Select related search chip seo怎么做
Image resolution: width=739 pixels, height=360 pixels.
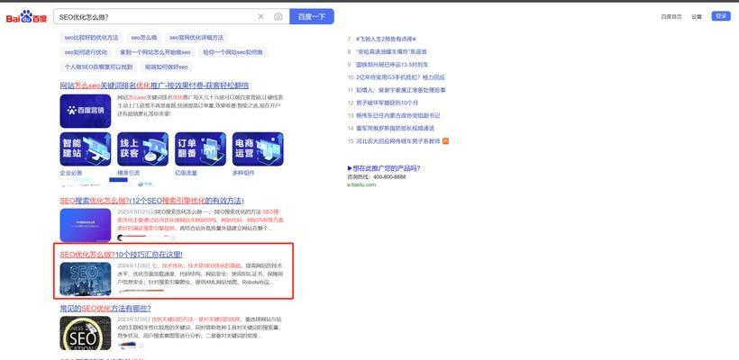pos(144,37)
